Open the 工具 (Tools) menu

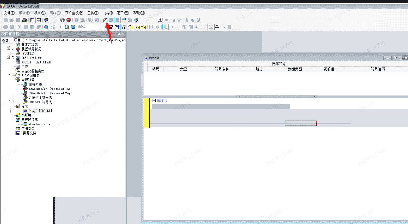(93, 13)
